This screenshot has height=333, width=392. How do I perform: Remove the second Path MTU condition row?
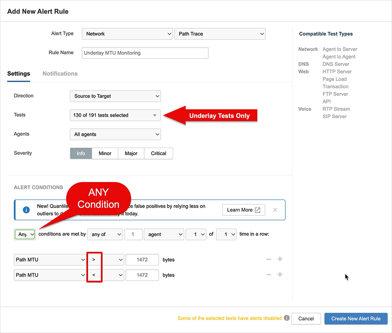tap(269, 275)
